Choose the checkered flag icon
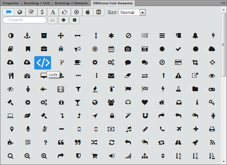The width and height of the screenshot is (227, 165). pyautogui.click(x=145, y=89)
